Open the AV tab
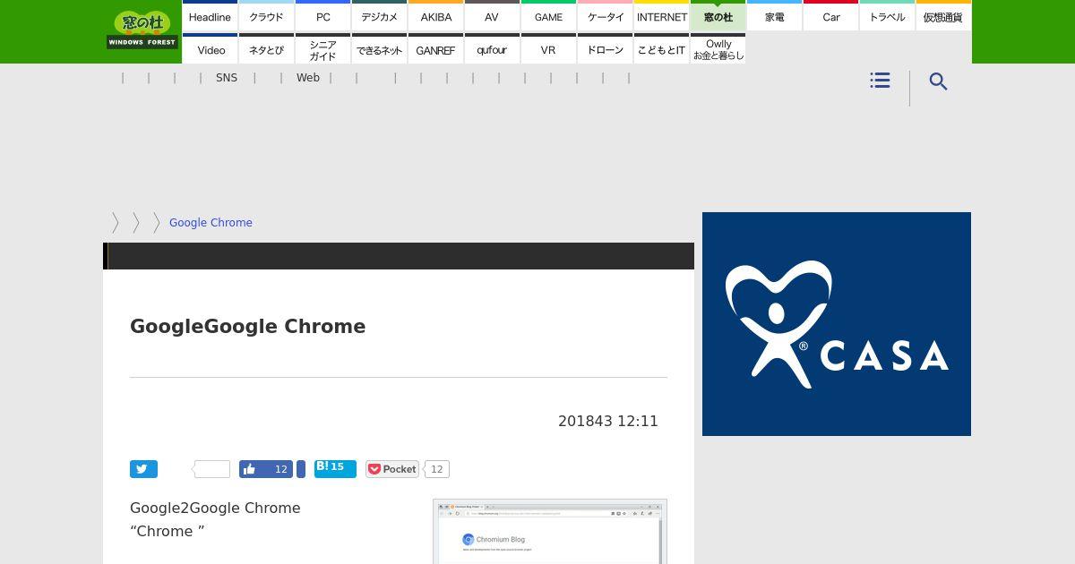 (492, 16)
